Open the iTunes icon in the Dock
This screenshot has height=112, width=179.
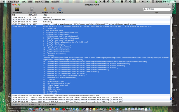point(77,109)
